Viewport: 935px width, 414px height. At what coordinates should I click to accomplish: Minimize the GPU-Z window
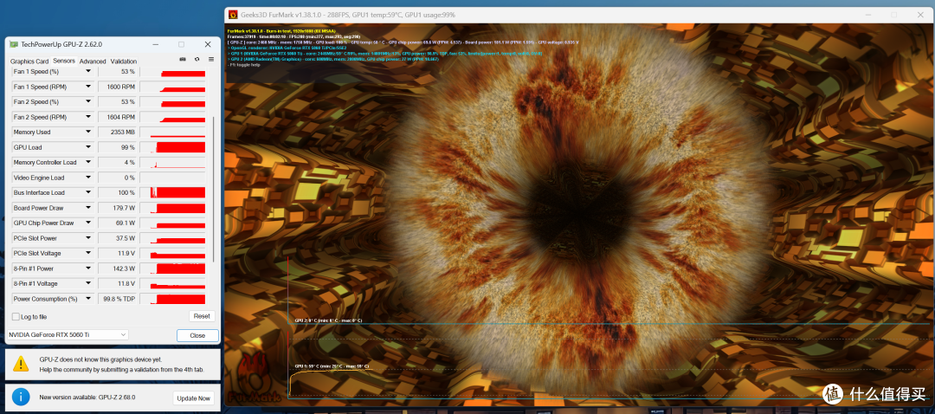155,45
